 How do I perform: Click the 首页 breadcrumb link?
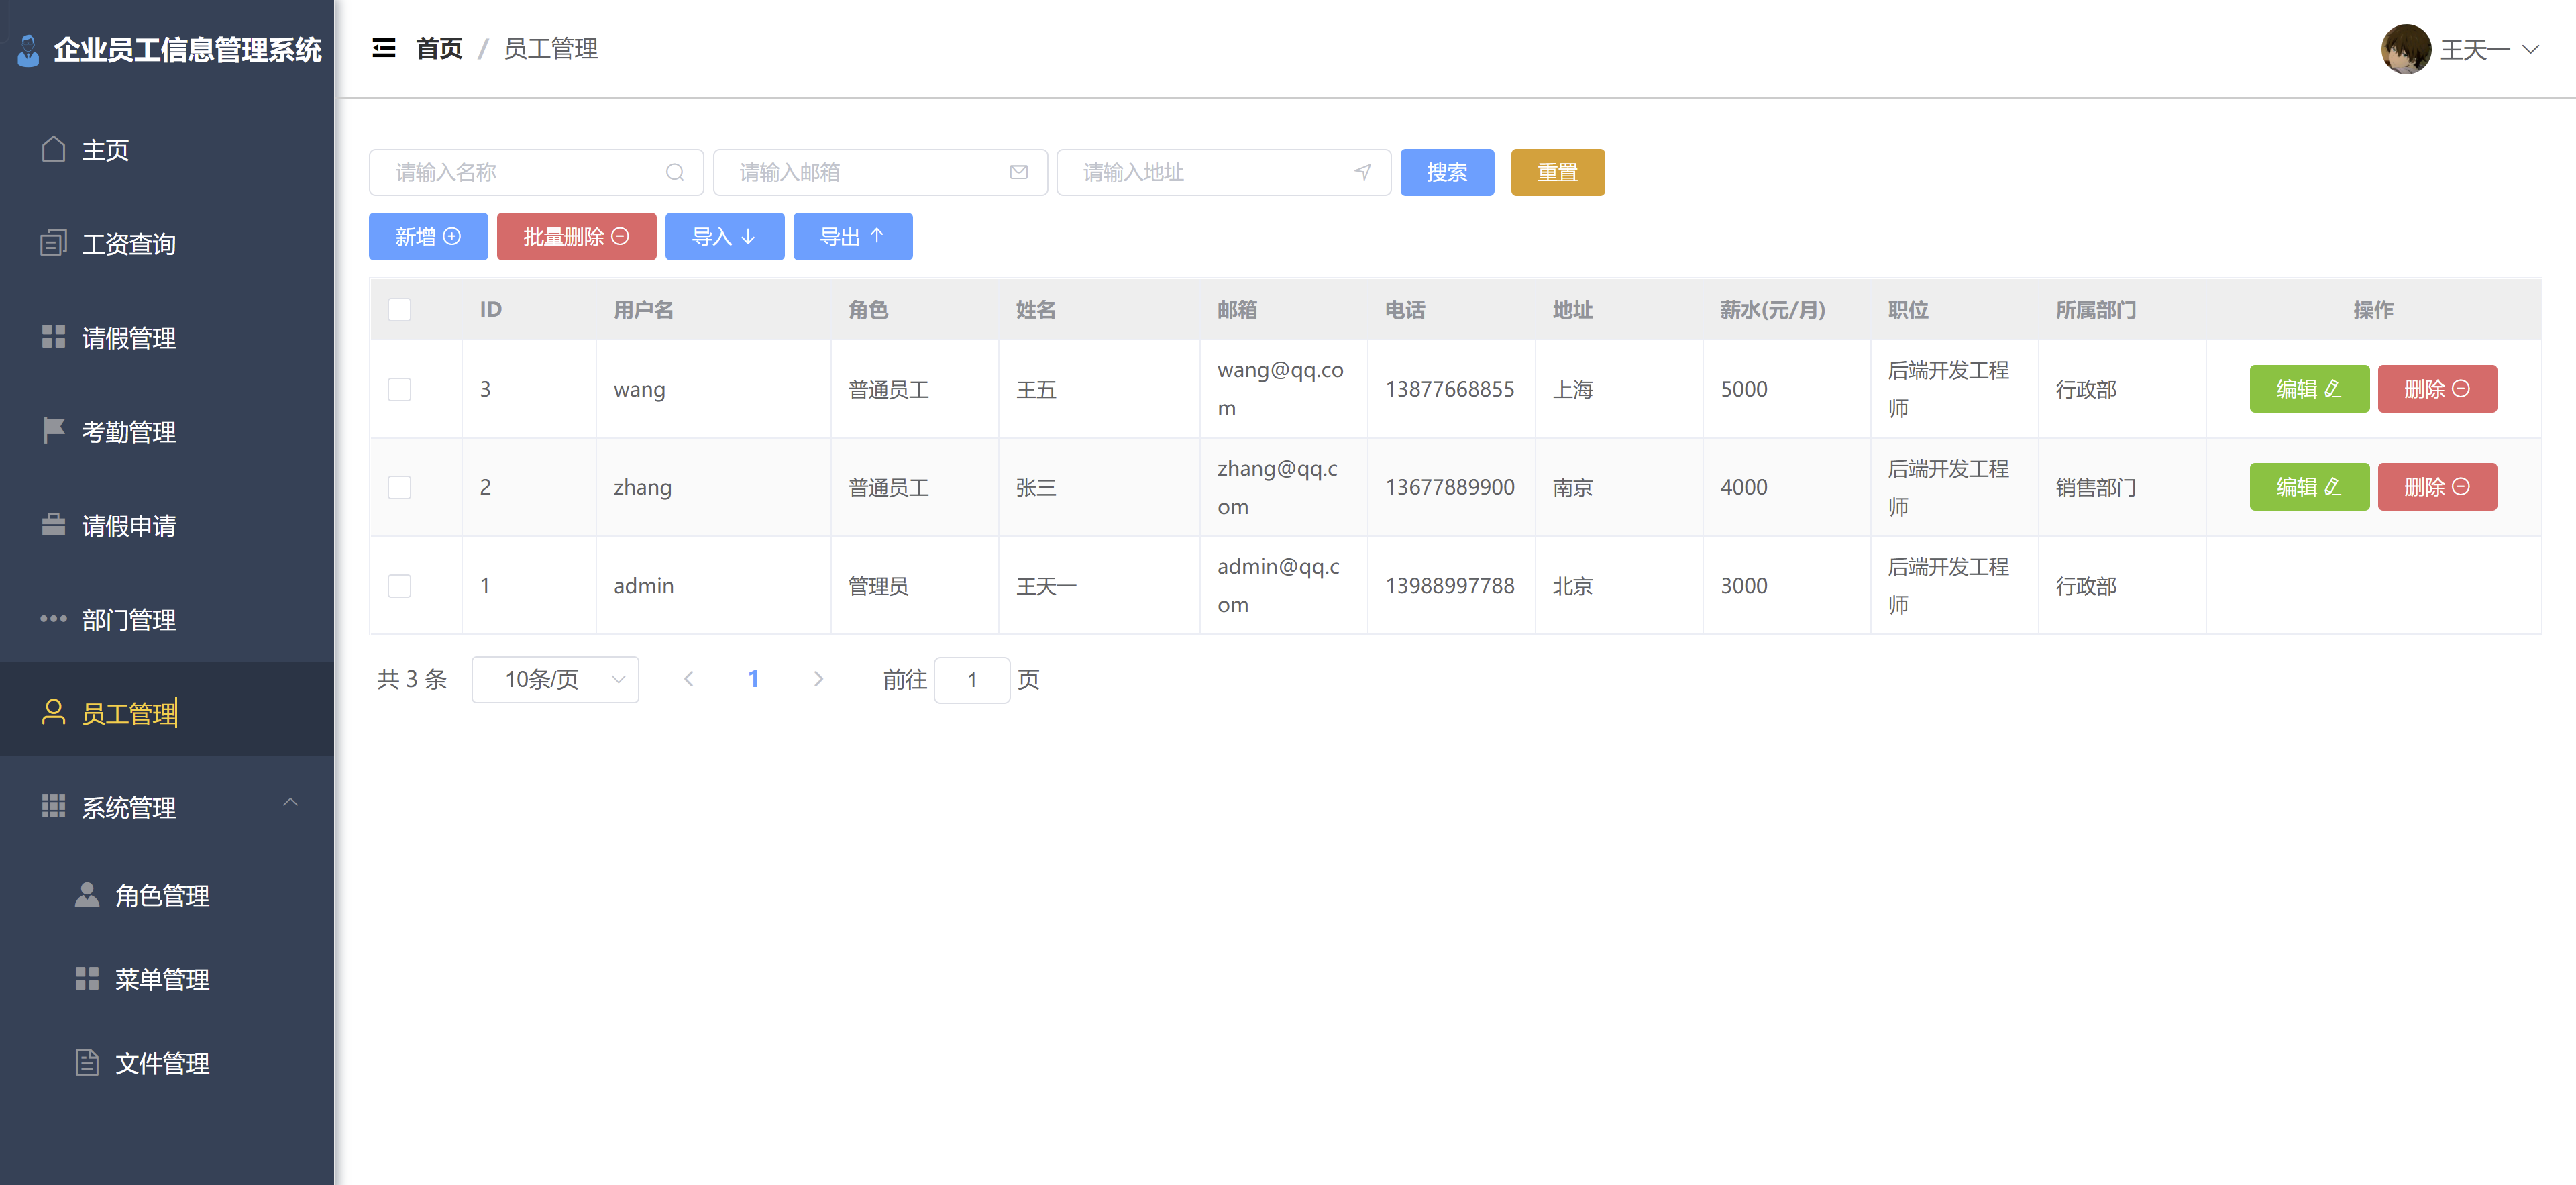[439, 48]
